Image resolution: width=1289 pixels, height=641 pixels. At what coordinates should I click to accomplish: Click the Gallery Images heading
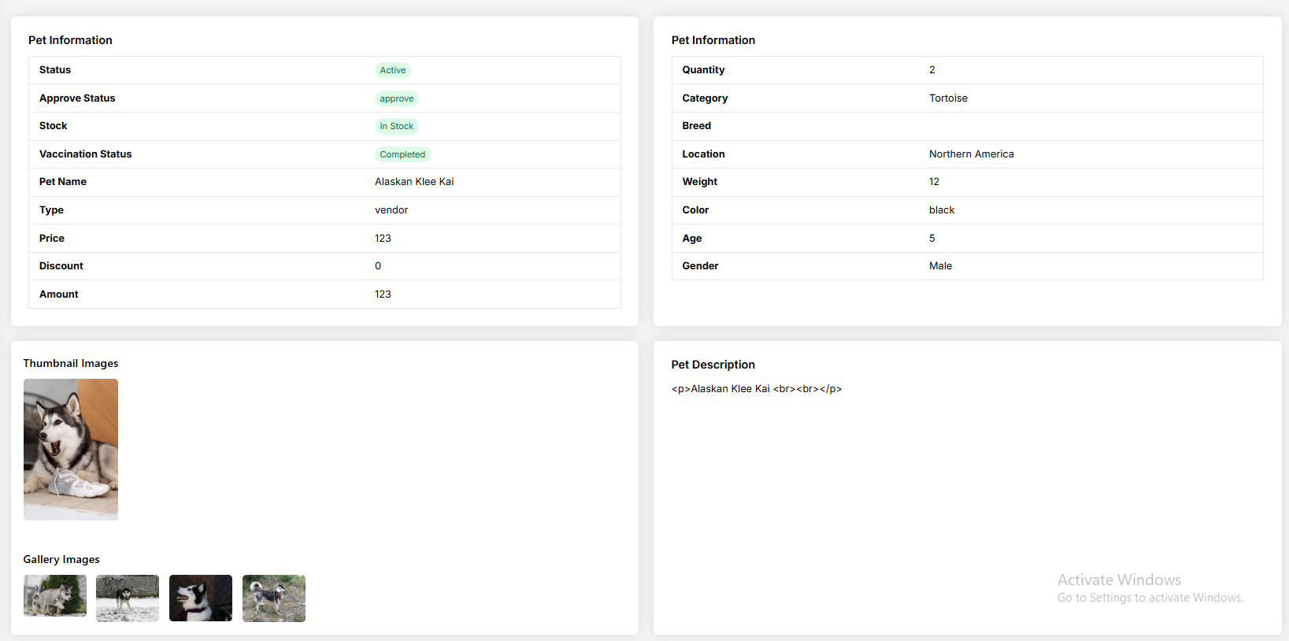(61, 559)
